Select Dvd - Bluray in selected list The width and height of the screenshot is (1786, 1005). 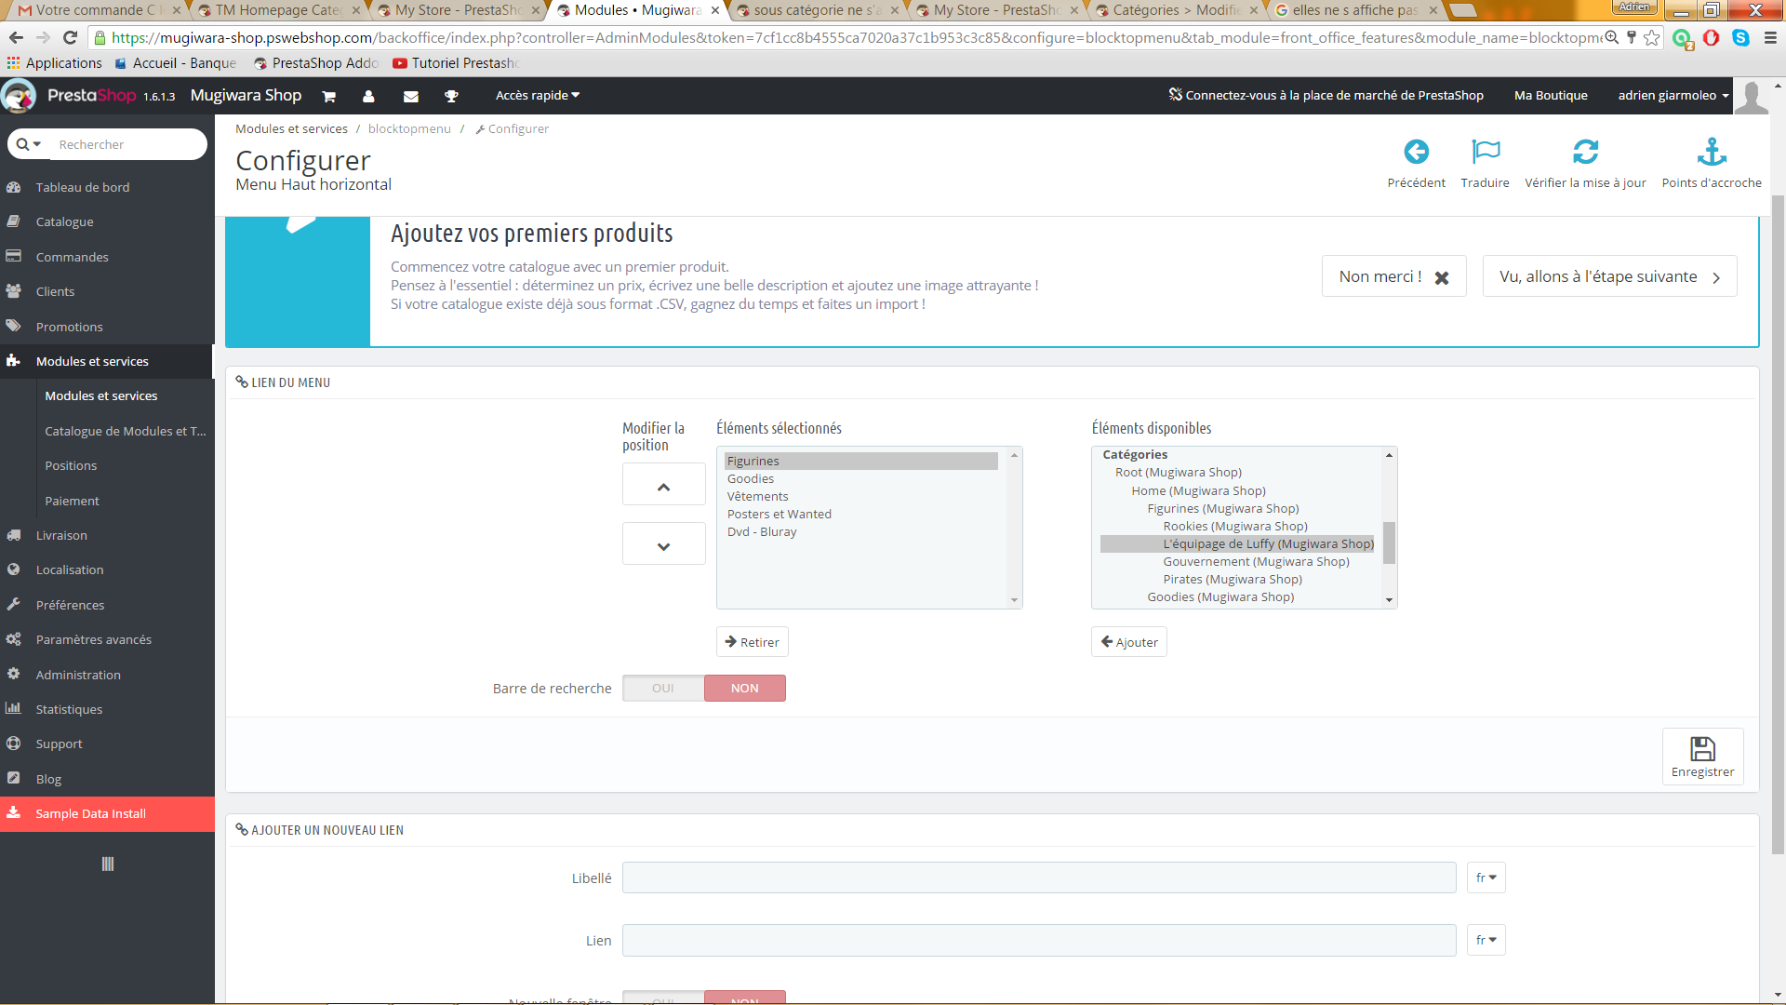pos(861,532)
